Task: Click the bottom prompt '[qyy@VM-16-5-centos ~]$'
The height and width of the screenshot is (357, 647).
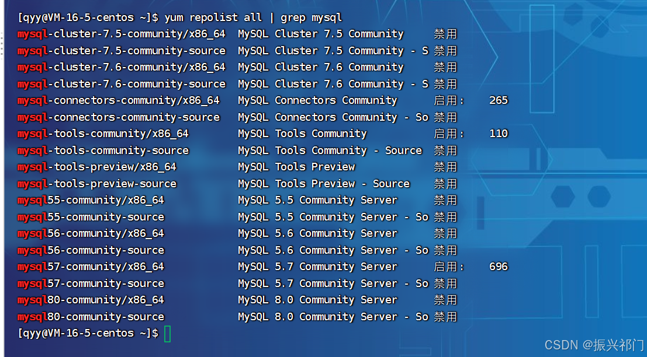Action: (x=88, y=334)
